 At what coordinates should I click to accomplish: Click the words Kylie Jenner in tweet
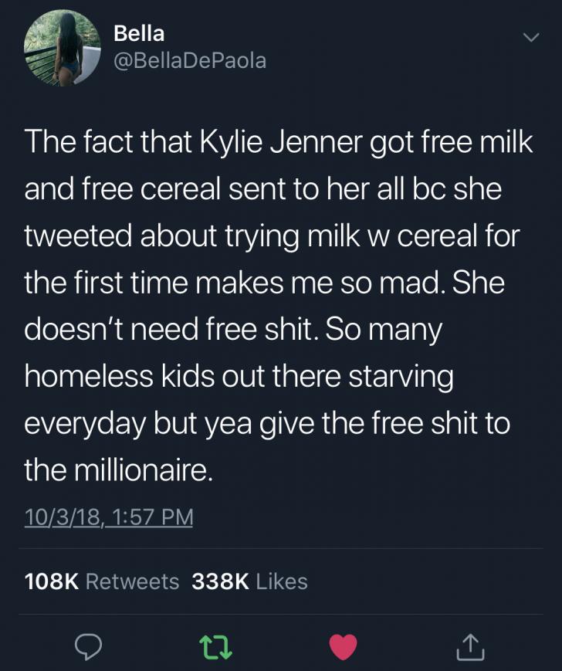pyautogui.click(x=258, y=142)
